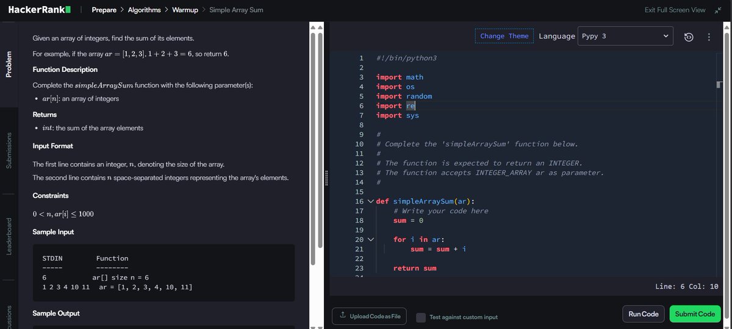Screen dimensions: 732x329
Task: Click '# Write your code here' comment
Action: [x=441, y=211]
